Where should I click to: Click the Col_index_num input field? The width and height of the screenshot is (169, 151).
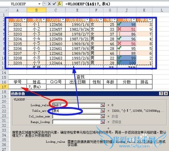(77, 116)
